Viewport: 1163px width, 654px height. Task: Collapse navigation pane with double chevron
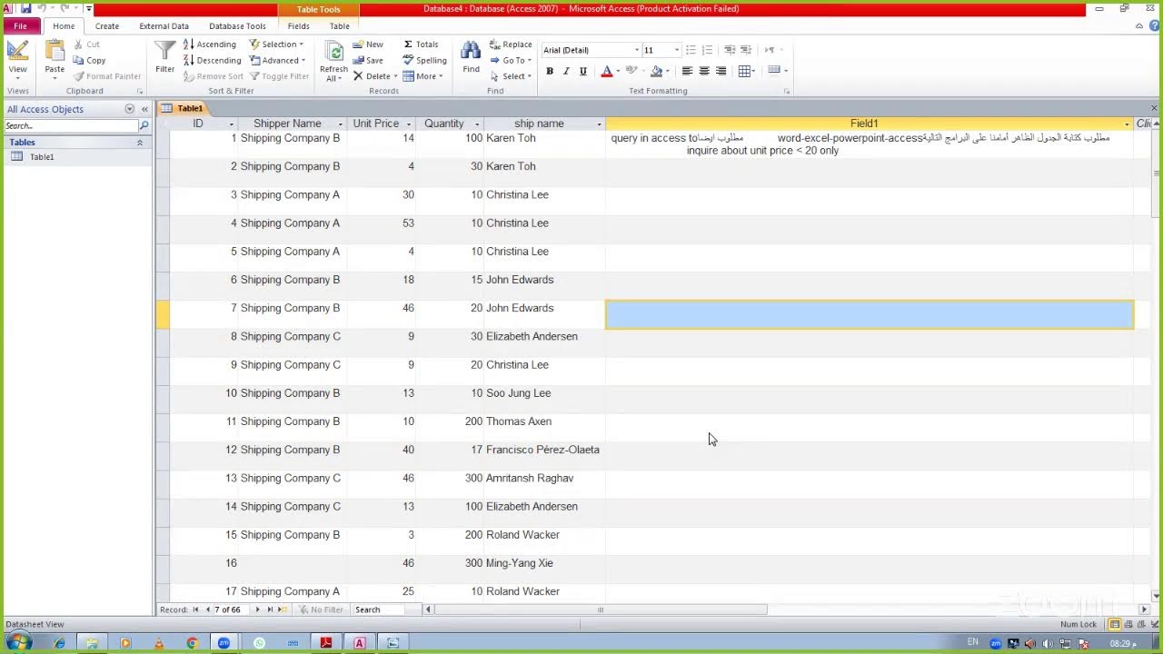[144, 109]
